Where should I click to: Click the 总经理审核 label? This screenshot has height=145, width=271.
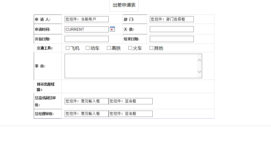coord(44,114)
